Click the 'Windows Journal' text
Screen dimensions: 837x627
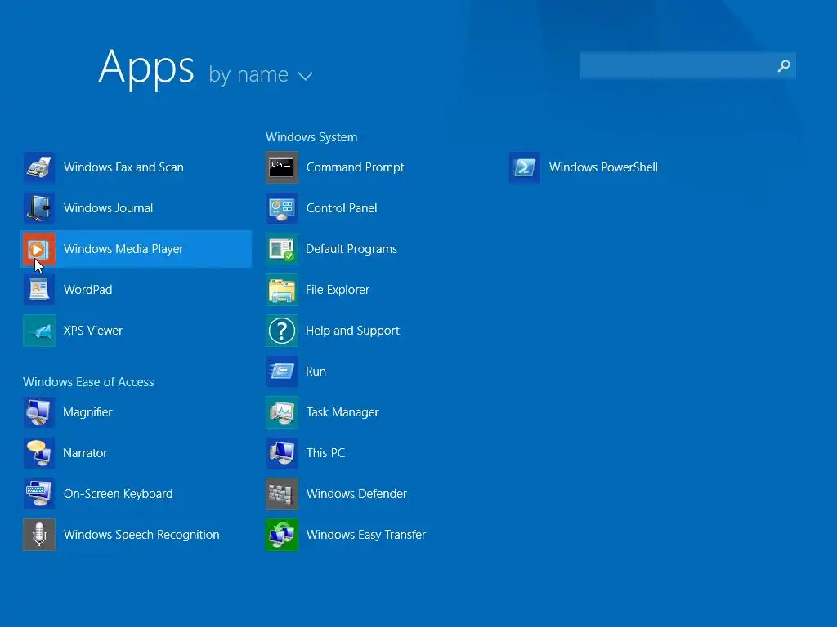coord(109,208)
